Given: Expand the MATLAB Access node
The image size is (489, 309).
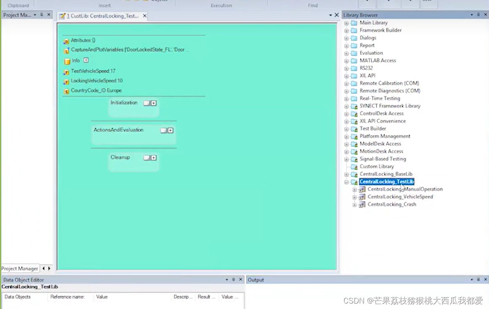Looking at the screenshot, I should (x=346, y=61).
